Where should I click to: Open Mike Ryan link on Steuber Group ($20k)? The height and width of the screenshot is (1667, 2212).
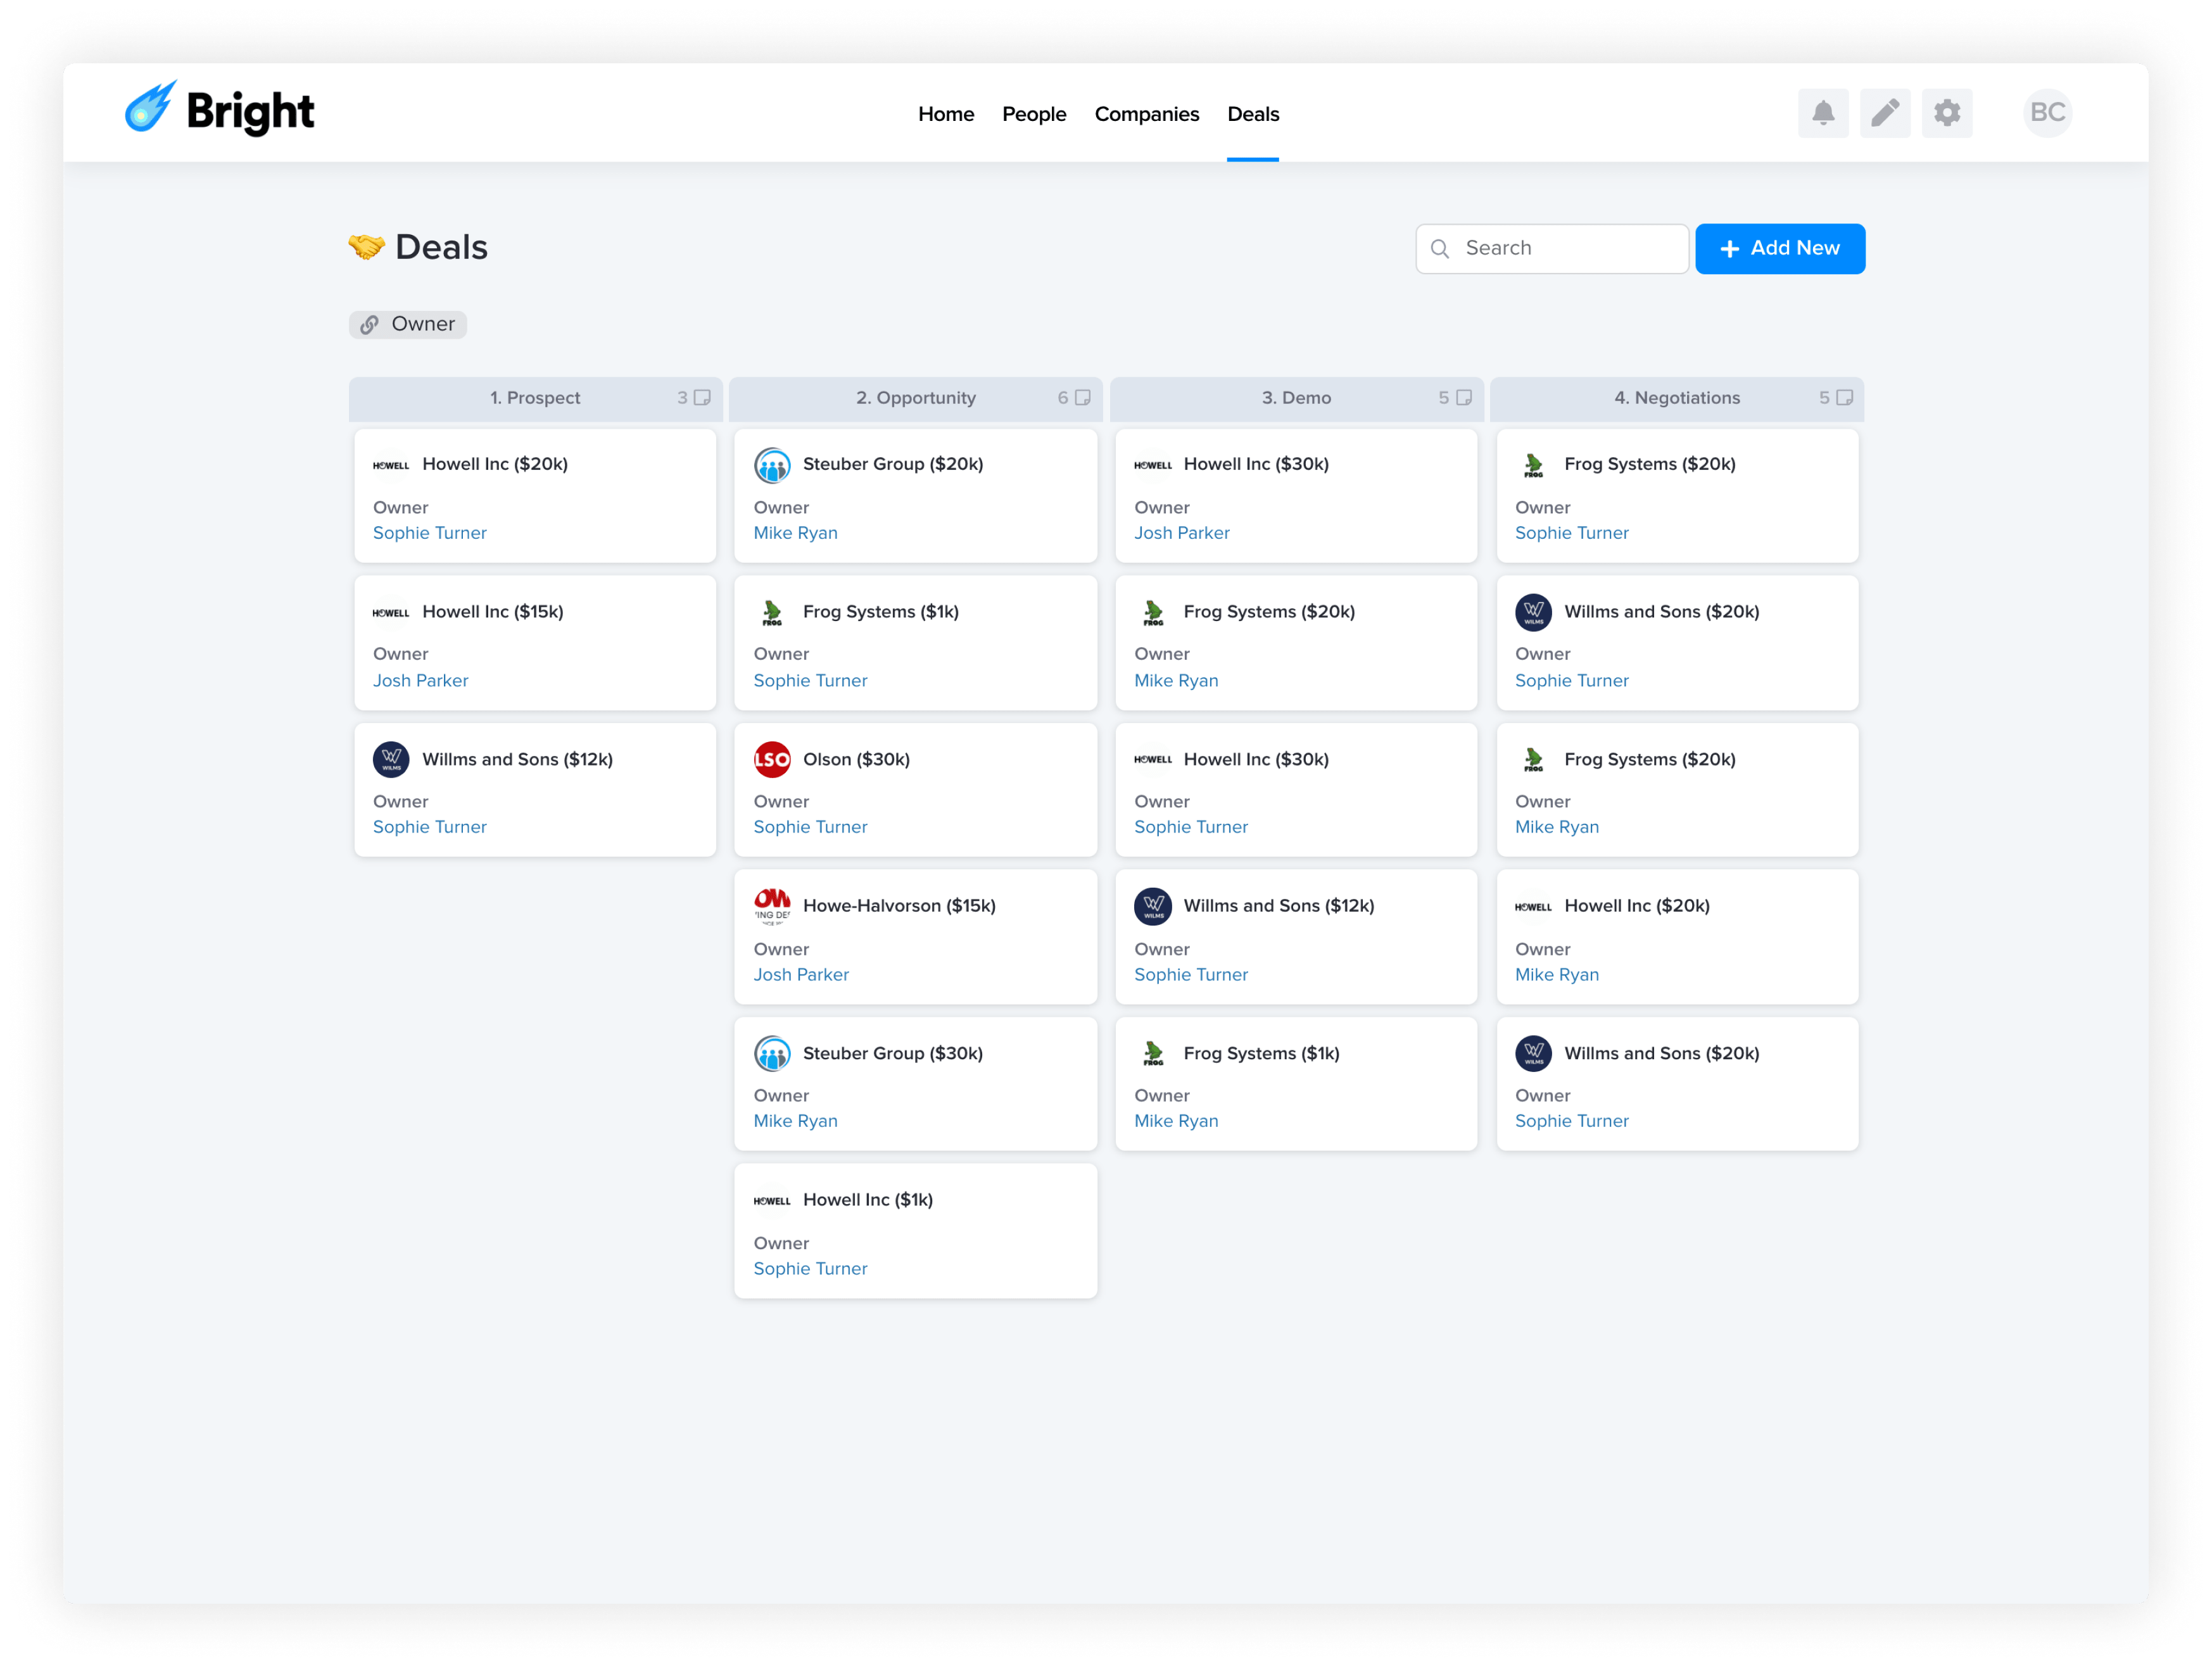coord(795,533)
